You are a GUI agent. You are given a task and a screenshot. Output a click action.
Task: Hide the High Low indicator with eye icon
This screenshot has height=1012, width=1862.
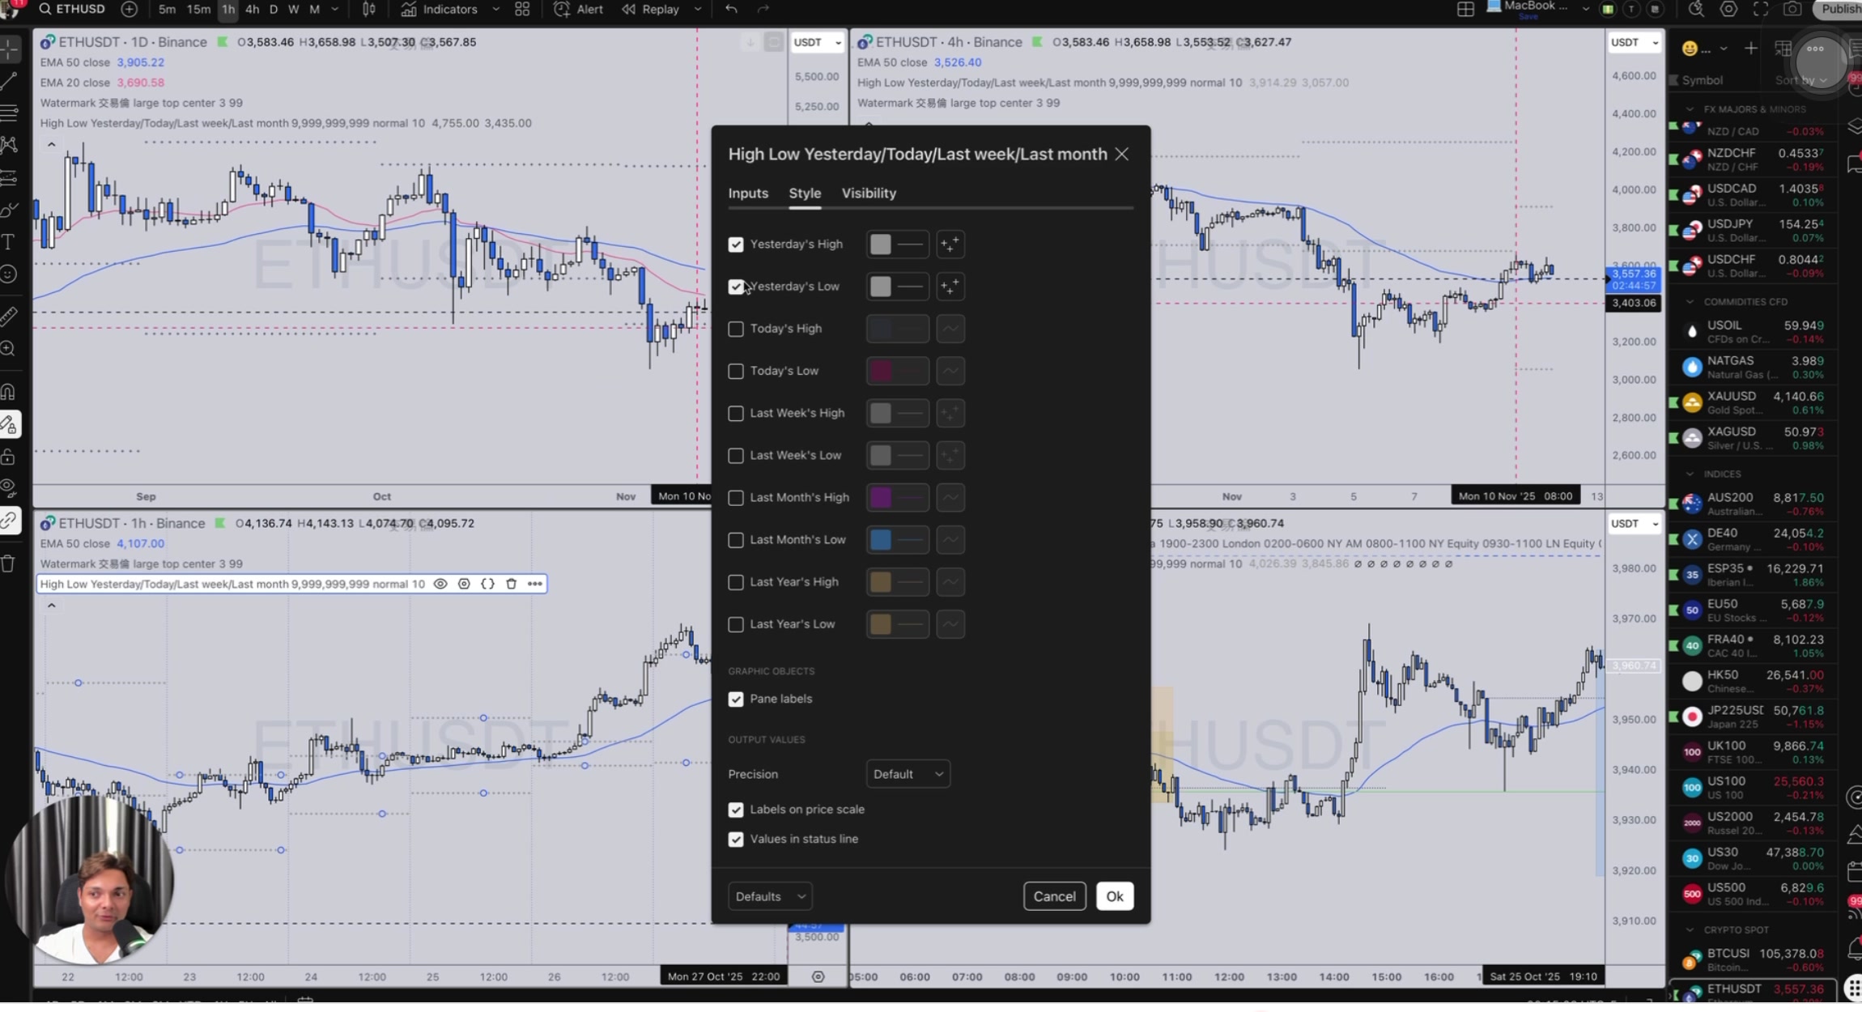[x=440, y=584]
